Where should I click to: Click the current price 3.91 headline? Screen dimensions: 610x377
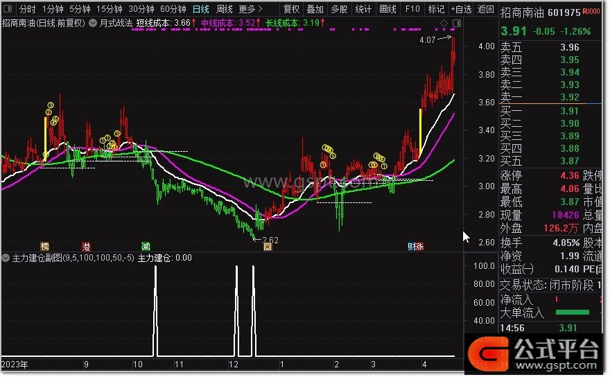pyautogui.click(x=513, y=30)
